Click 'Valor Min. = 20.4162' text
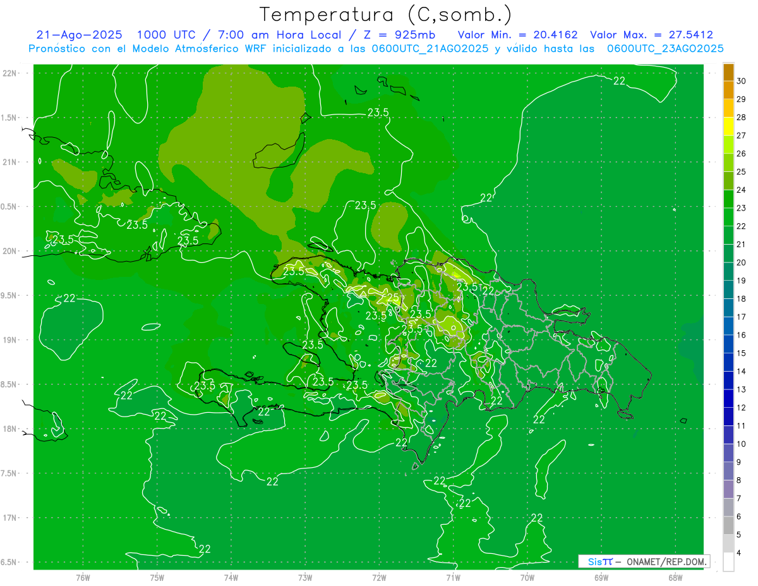 517,35
